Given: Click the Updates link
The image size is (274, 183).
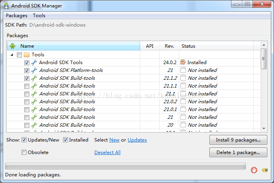Looking at the screenshot, I should pyautogui.click(x=137, y=140).
